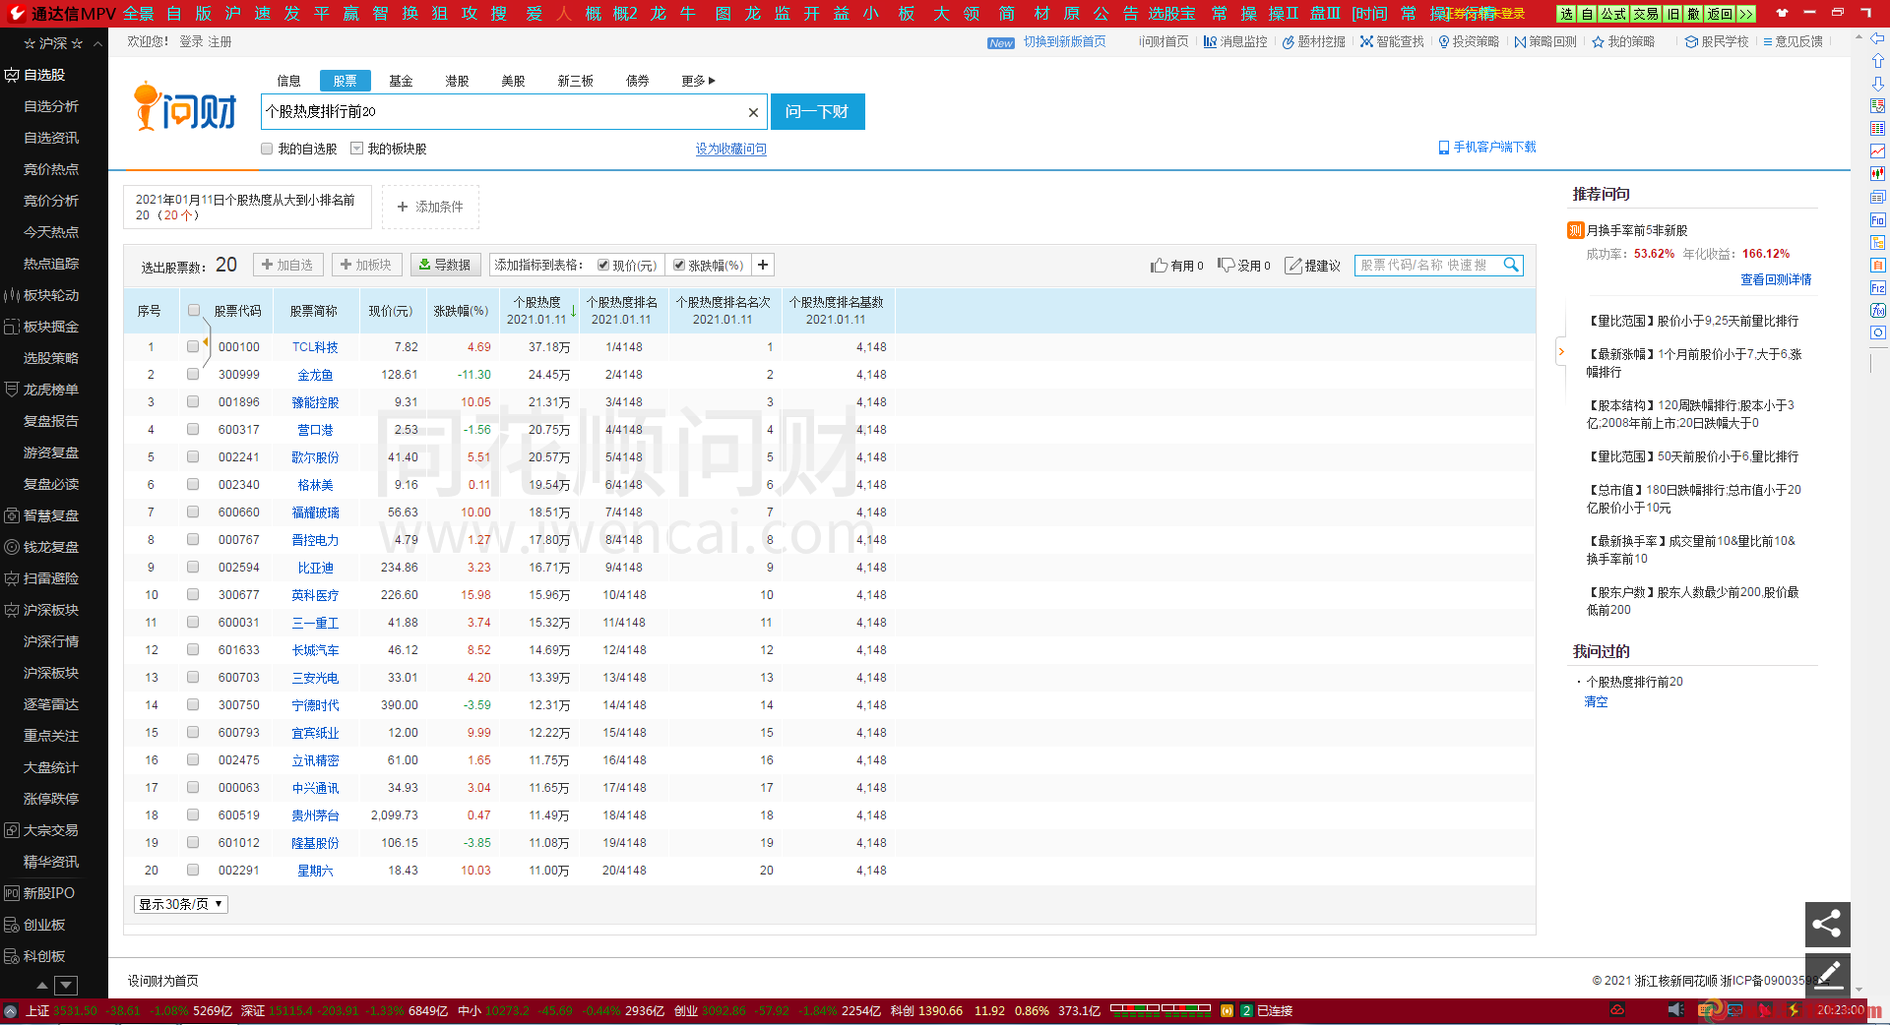Clear the query with the X icon
1890x1025 pixels.
pos(753,112)
